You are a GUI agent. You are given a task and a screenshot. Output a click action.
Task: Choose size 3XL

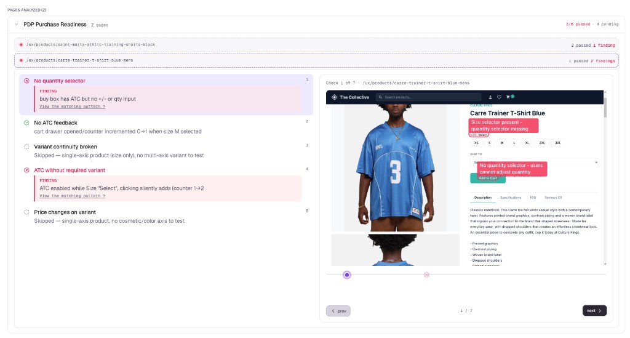(x=557, y=143)
